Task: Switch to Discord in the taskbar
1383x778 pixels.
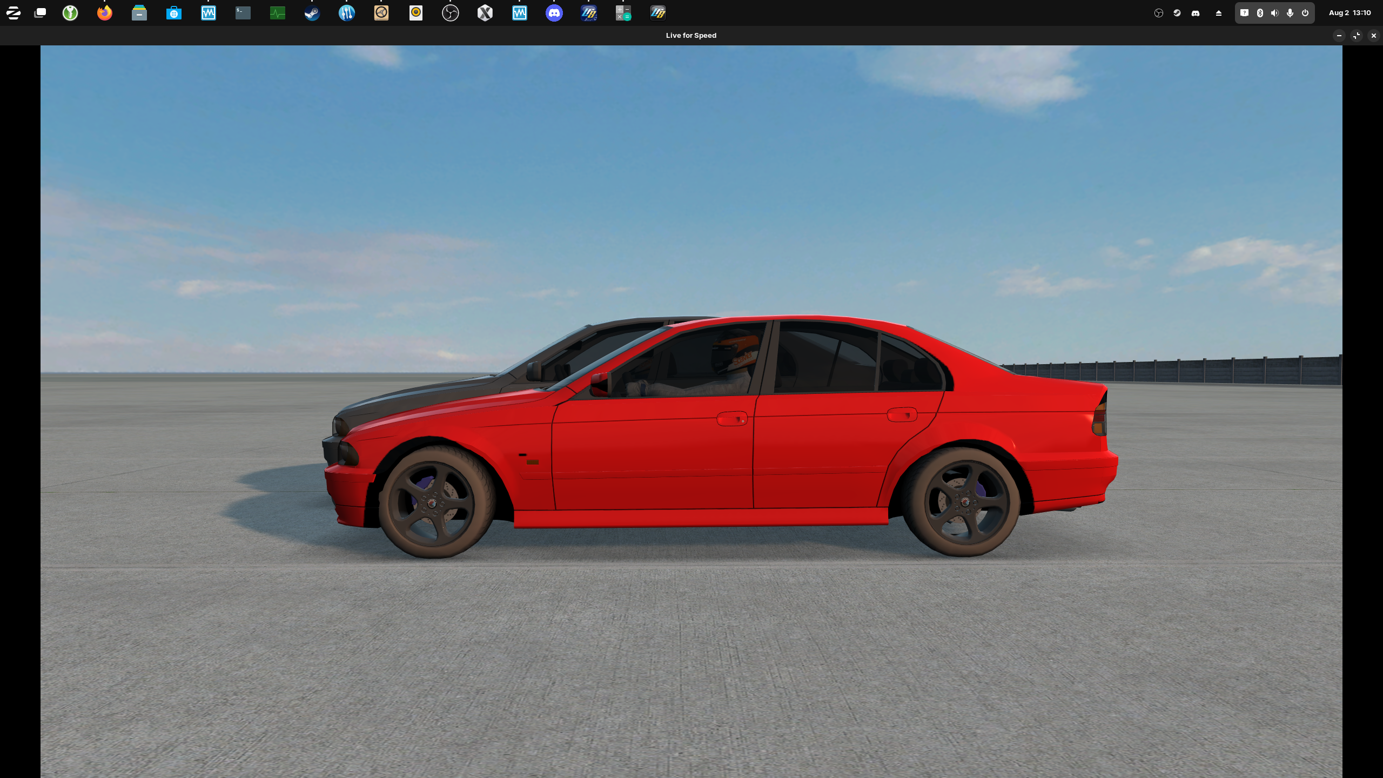Action: [554, 13]
